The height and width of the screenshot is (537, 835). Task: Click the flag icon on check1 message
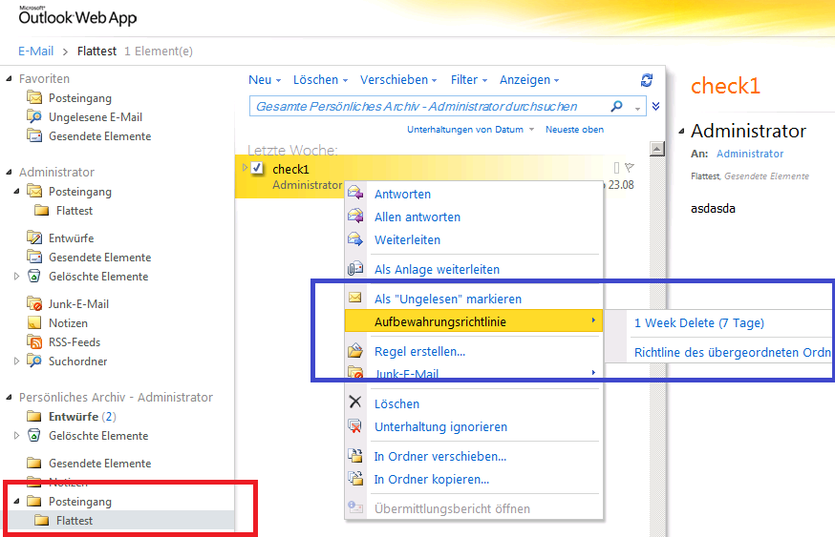(629, 169)
